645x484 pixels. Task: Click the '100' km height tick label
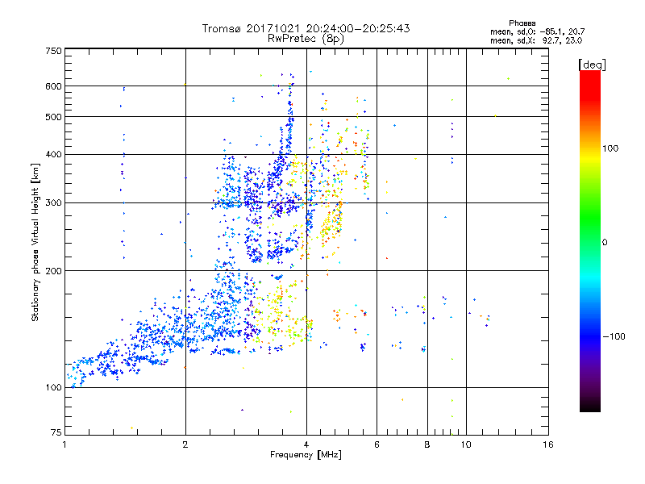coord(53,387)
